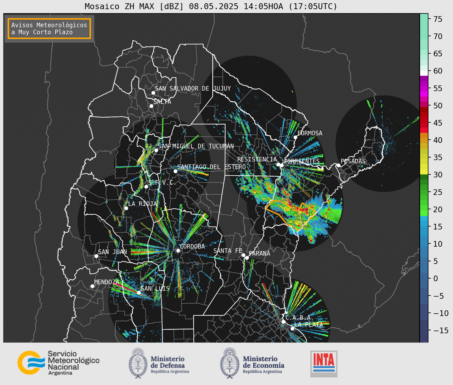This screenshot has width=453, height=385.
Task: Click the Avisos Meteorológicos a Muy Corto Plazo box
Action: [x=49, y=29]
